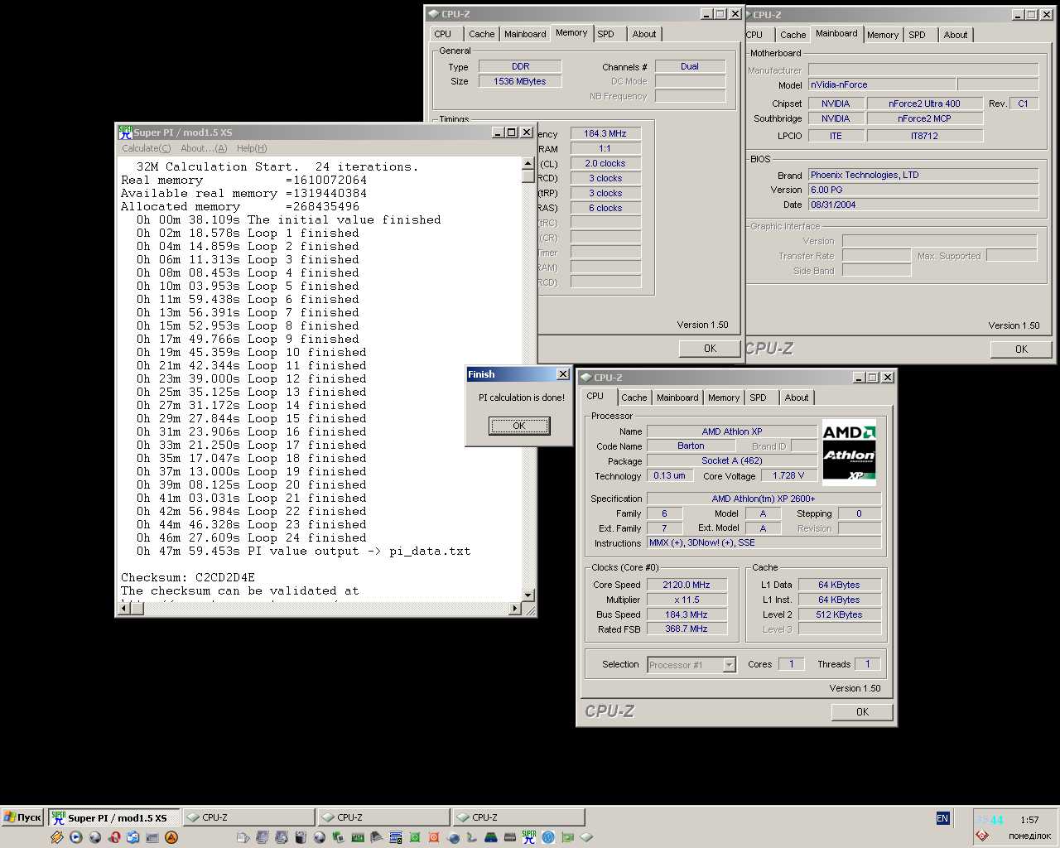This screenshot has width=1060, height=848.
Task: Click the chipset value nForce2 Ultra 400
Action: tap(924, 104)
